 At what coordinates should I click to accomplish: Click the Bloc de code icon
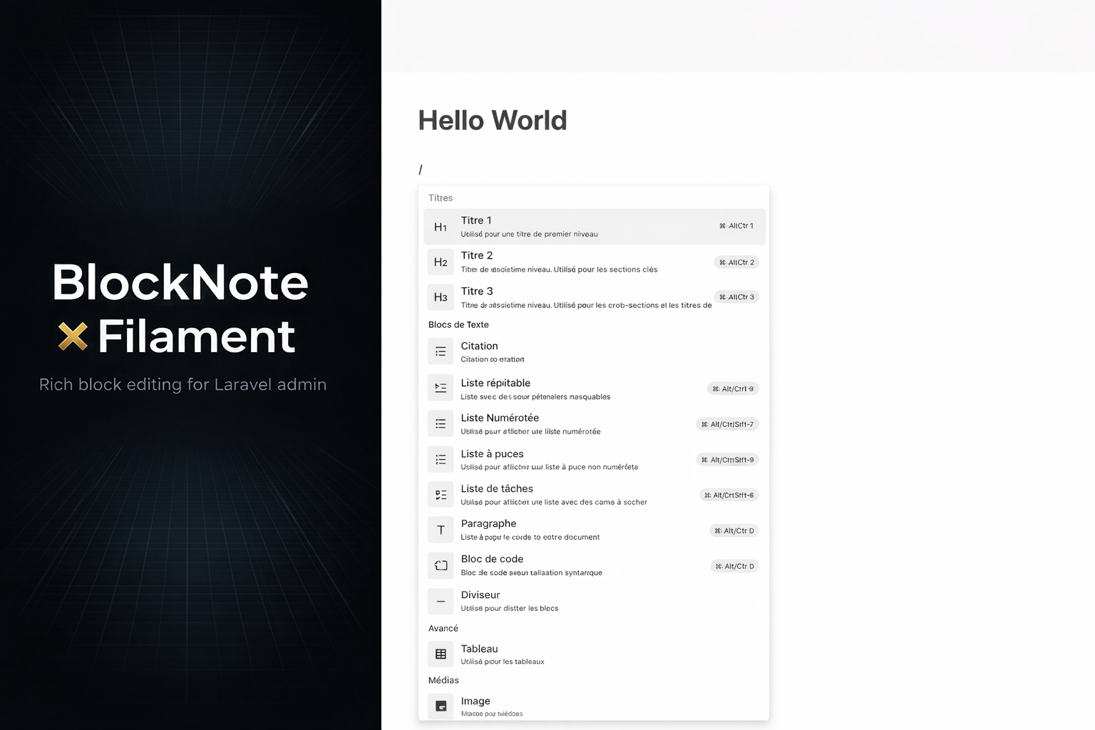point(441,565)
